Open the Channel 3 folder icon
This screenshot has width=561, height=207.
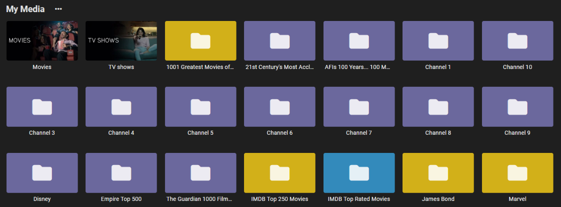(42, 107)
